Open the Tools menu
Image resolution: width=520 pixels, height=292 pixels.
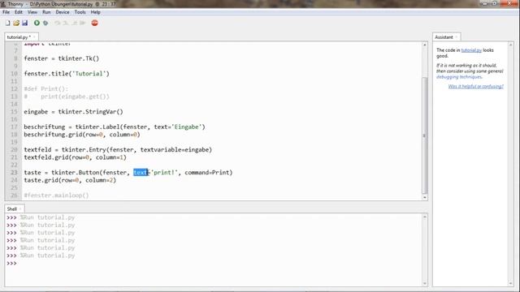coord(80,12)
